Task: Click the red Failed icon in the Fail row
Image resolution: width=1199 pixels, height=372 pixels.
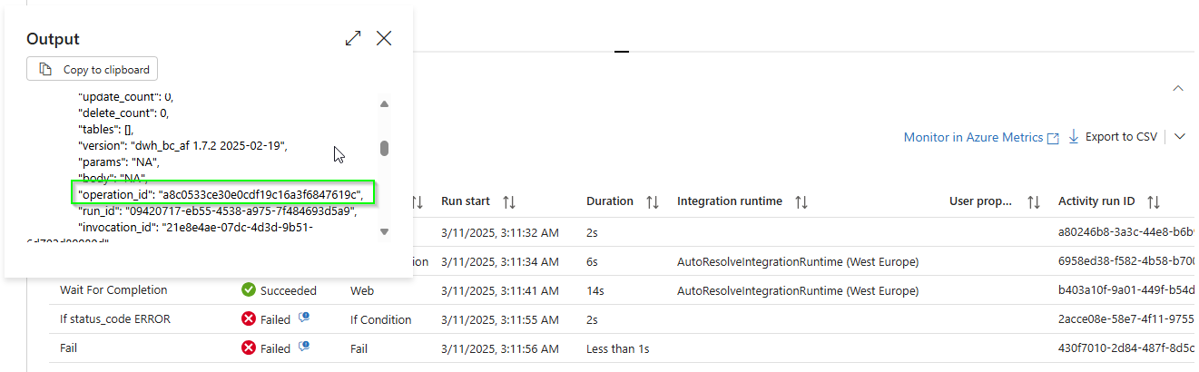Action: pos(249,348)
